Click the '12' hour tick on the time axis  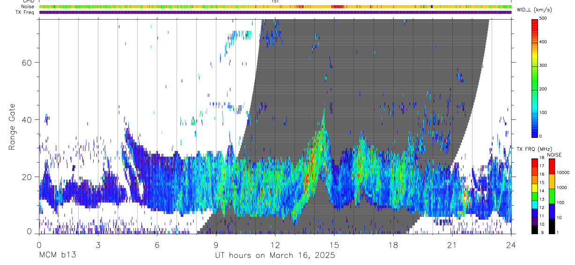coord(275,244)
